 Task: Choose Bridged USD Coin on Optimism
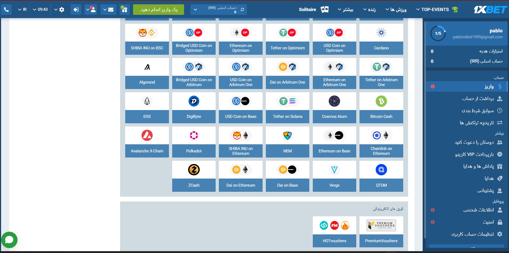194,39
